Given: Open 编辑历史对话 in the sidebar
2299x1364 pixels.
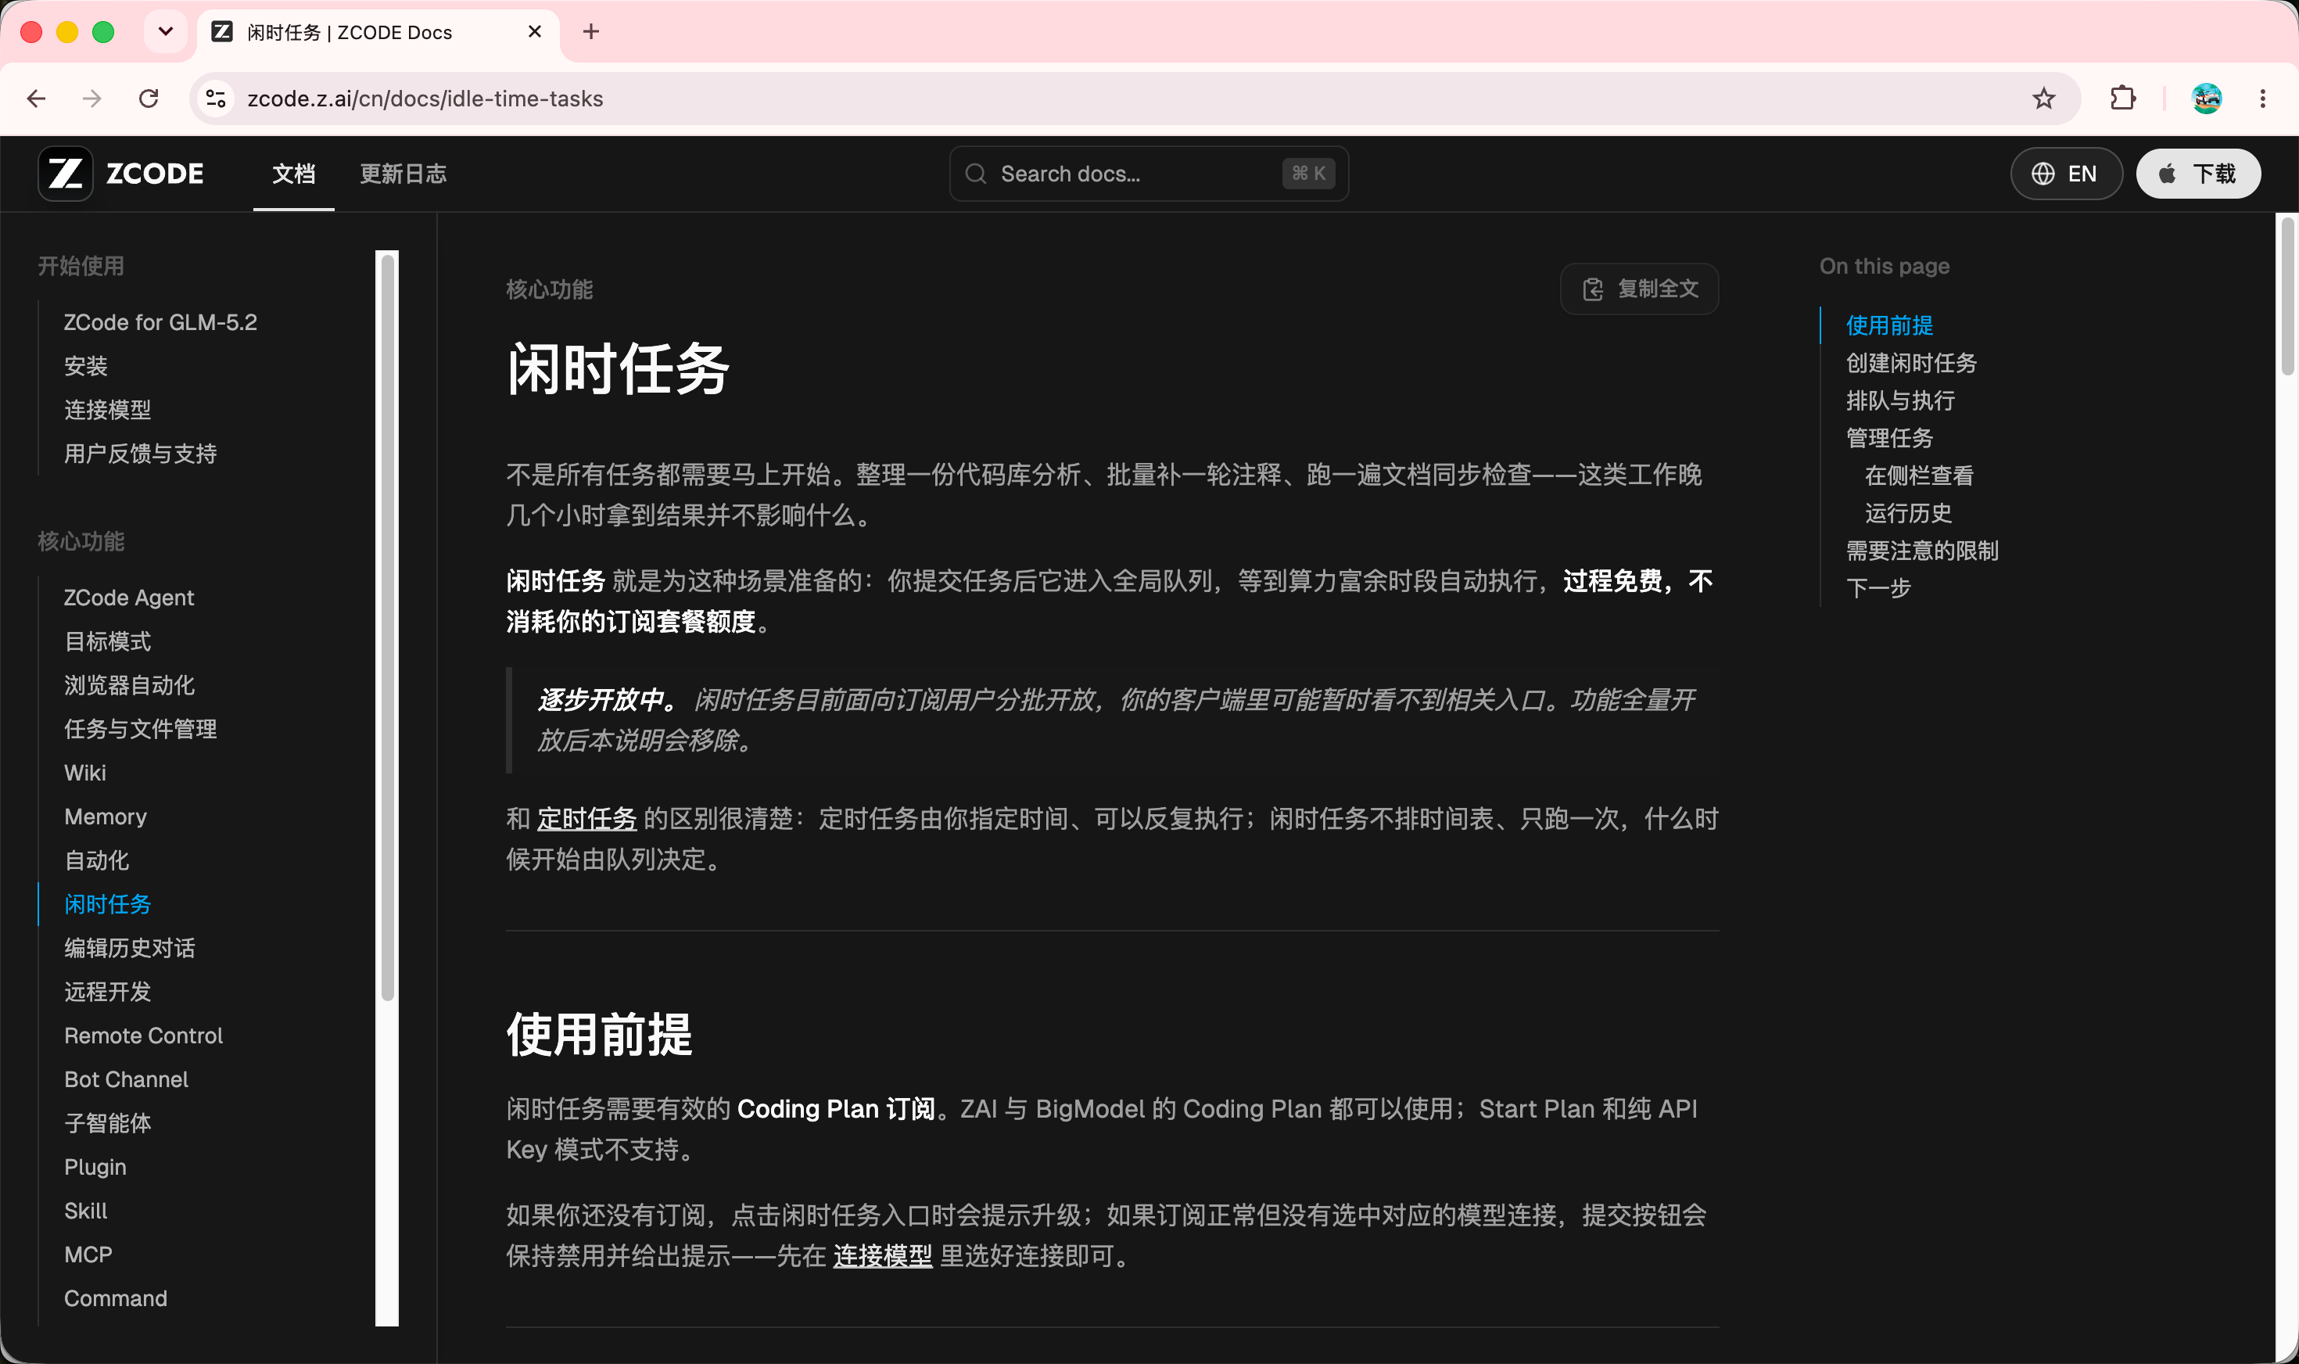Looking at the screenshot, I should pos(130,949).
